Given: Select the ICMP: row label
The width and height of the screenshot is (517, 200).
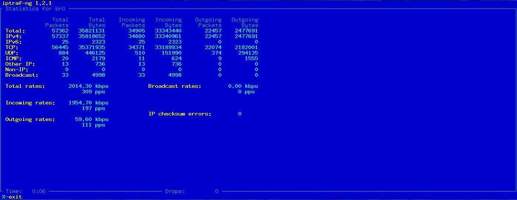Looking at the screenshot, I should [x=14, y=58].
